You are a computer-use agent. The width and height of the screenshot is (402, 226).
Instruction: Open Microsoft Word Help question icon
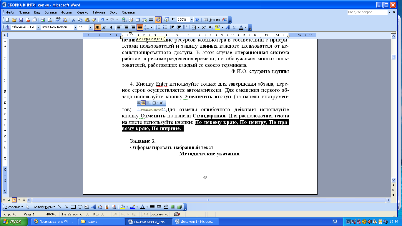pyautogui.click(x=197, y=20)
